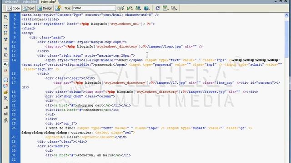
Task: Click the 'shopping cart' text on line 21
Action: [90, 105]
